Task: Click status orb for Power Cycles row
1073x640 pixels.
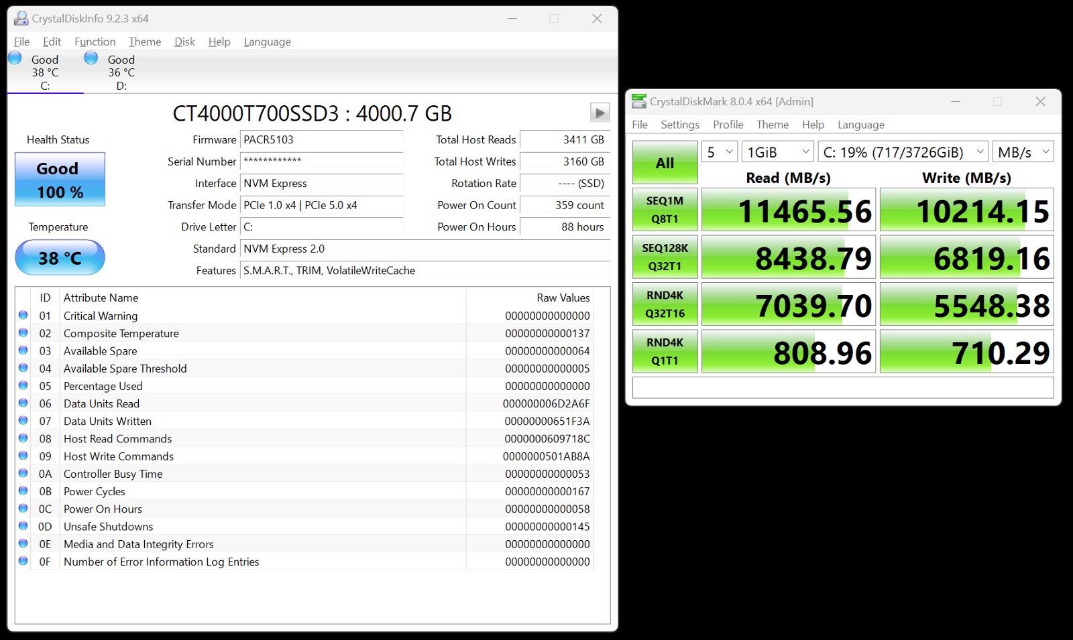Action: [23, 491]
